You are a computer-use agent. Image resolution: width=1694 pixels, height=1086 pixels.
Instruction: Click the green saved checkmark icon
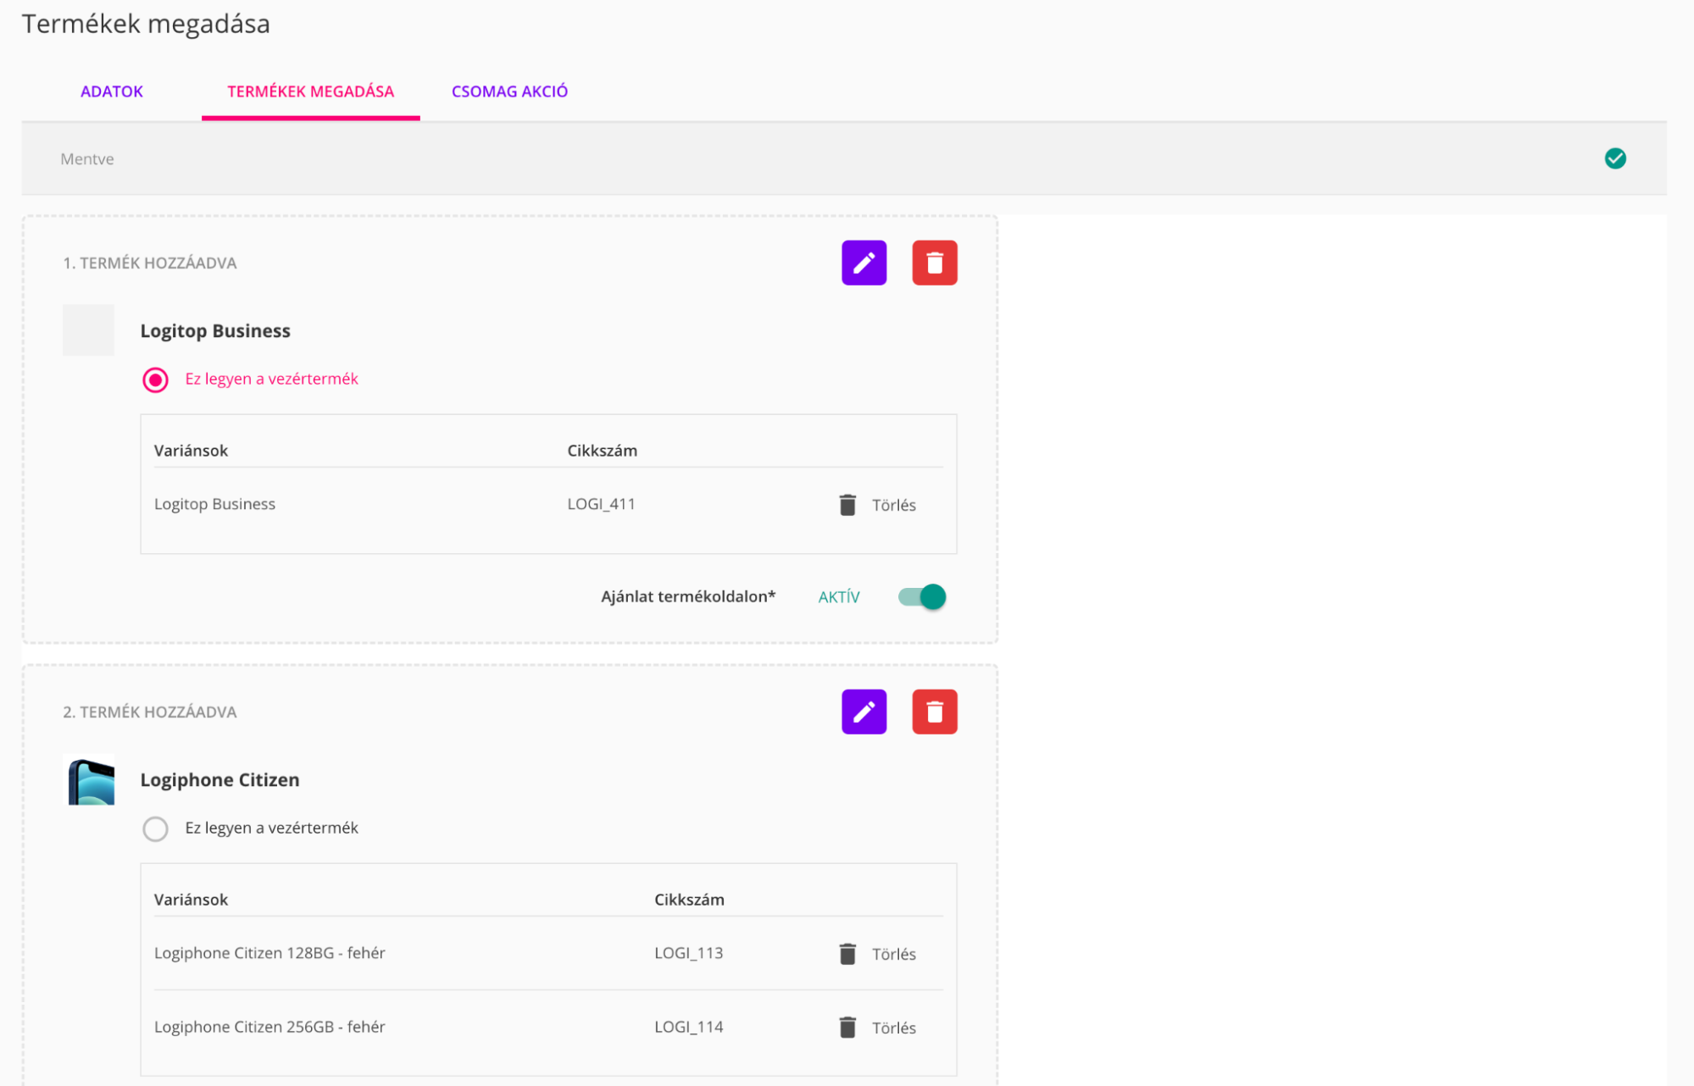point(1614,158)
